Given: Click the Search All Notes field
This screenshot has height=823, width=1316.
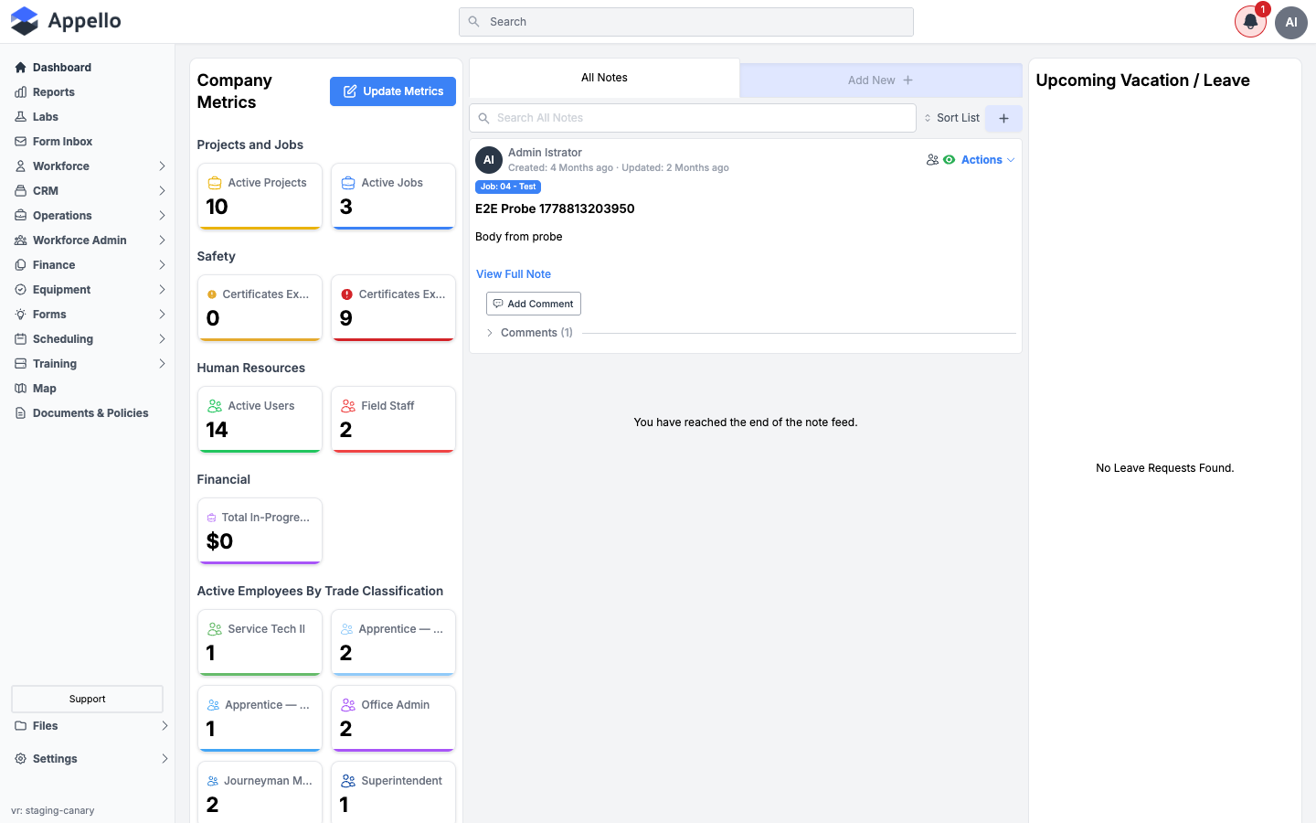Looking at the screenshot, I should point(693,118).
